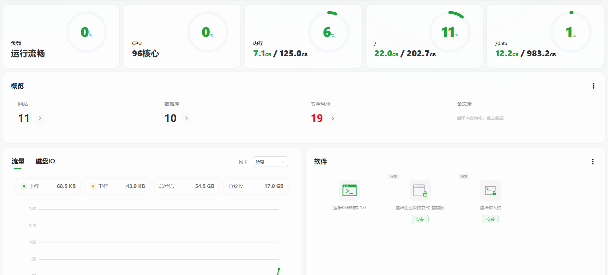Click the CPU usage gauge circle
Screen dimensions: 608x275
[208, 32]
